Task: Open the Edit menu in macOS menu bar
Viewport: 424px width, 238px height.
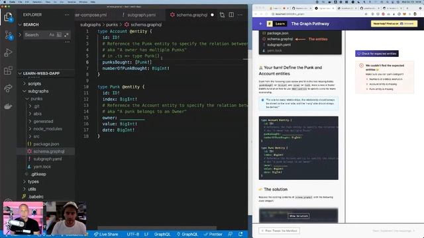Action: click(x=28, y=1)
